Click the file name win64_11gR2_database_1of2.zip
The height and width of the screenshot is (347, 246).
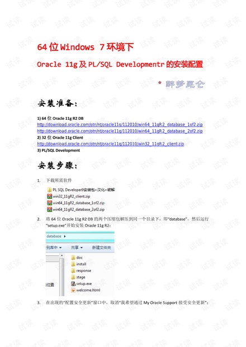tap(78, 203)
